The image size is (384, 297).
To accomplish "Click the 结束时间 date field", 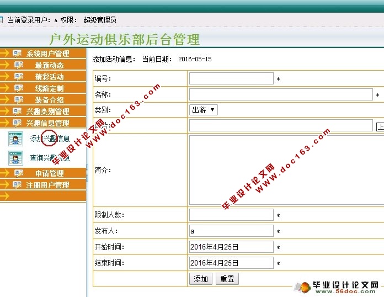I will pos(231,263).
